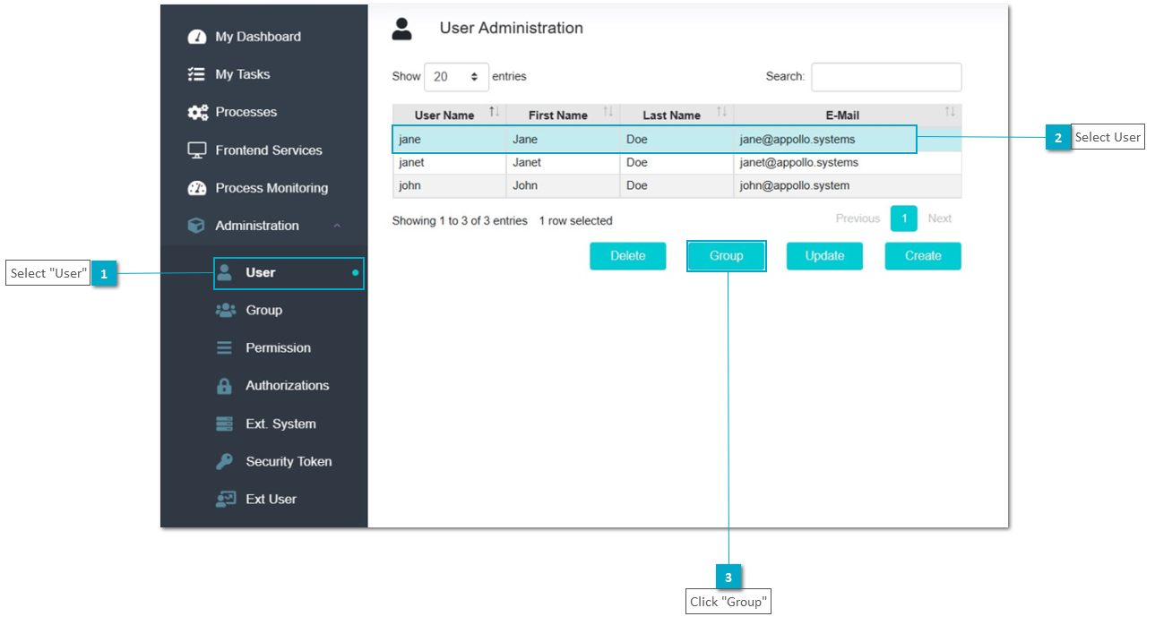Open My Dashboard page
The height and width of the screenshot is (625, 1155).
click(258, 37)
